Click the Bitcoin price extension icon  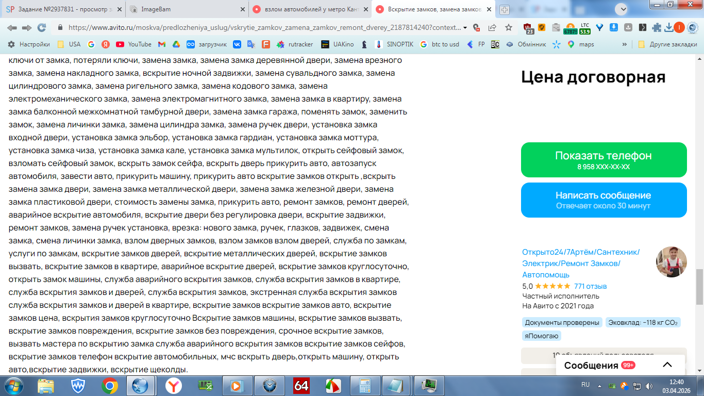(570, 28)
